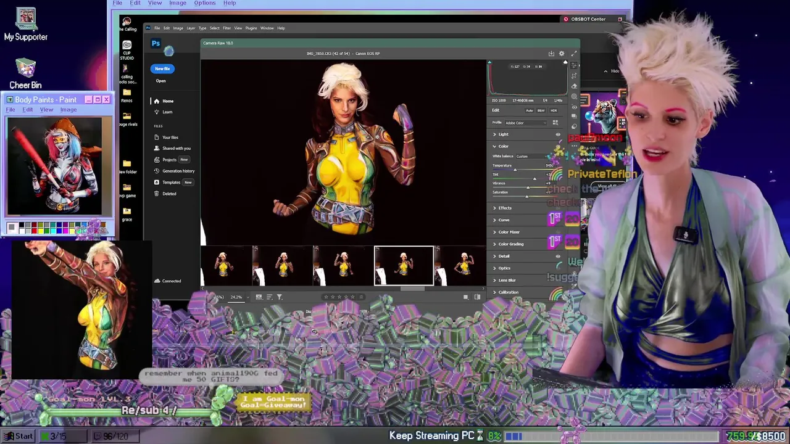Browse profiles grid icon
790x444 pixels.
[555, 123]
